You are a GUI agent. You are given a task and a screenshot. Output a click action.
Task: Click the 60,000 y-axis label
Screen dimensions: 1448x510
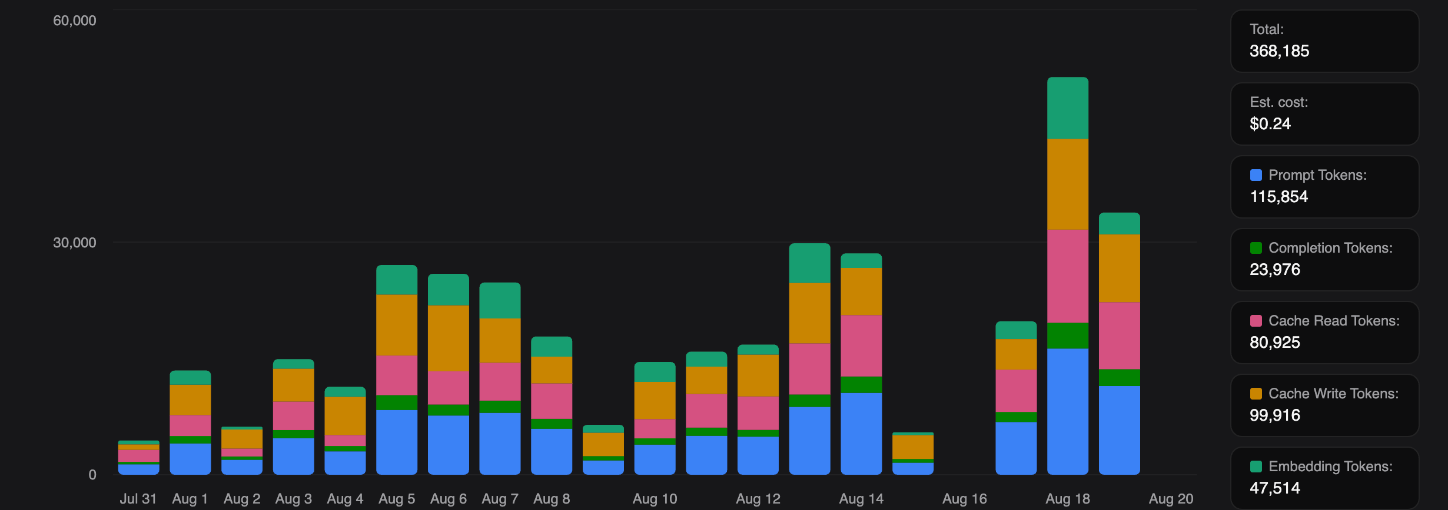pyautogui.click(x=75, y=21)
